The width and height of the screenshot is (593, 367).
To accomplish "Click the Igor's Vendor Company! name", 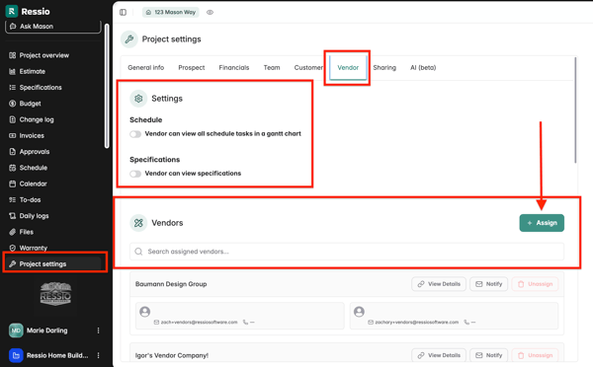I will point(172,355).
